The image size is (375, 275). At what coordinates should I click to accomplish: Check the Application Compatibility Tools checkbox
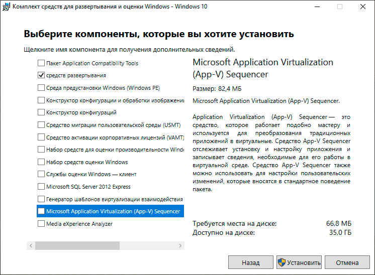(41, 63)
